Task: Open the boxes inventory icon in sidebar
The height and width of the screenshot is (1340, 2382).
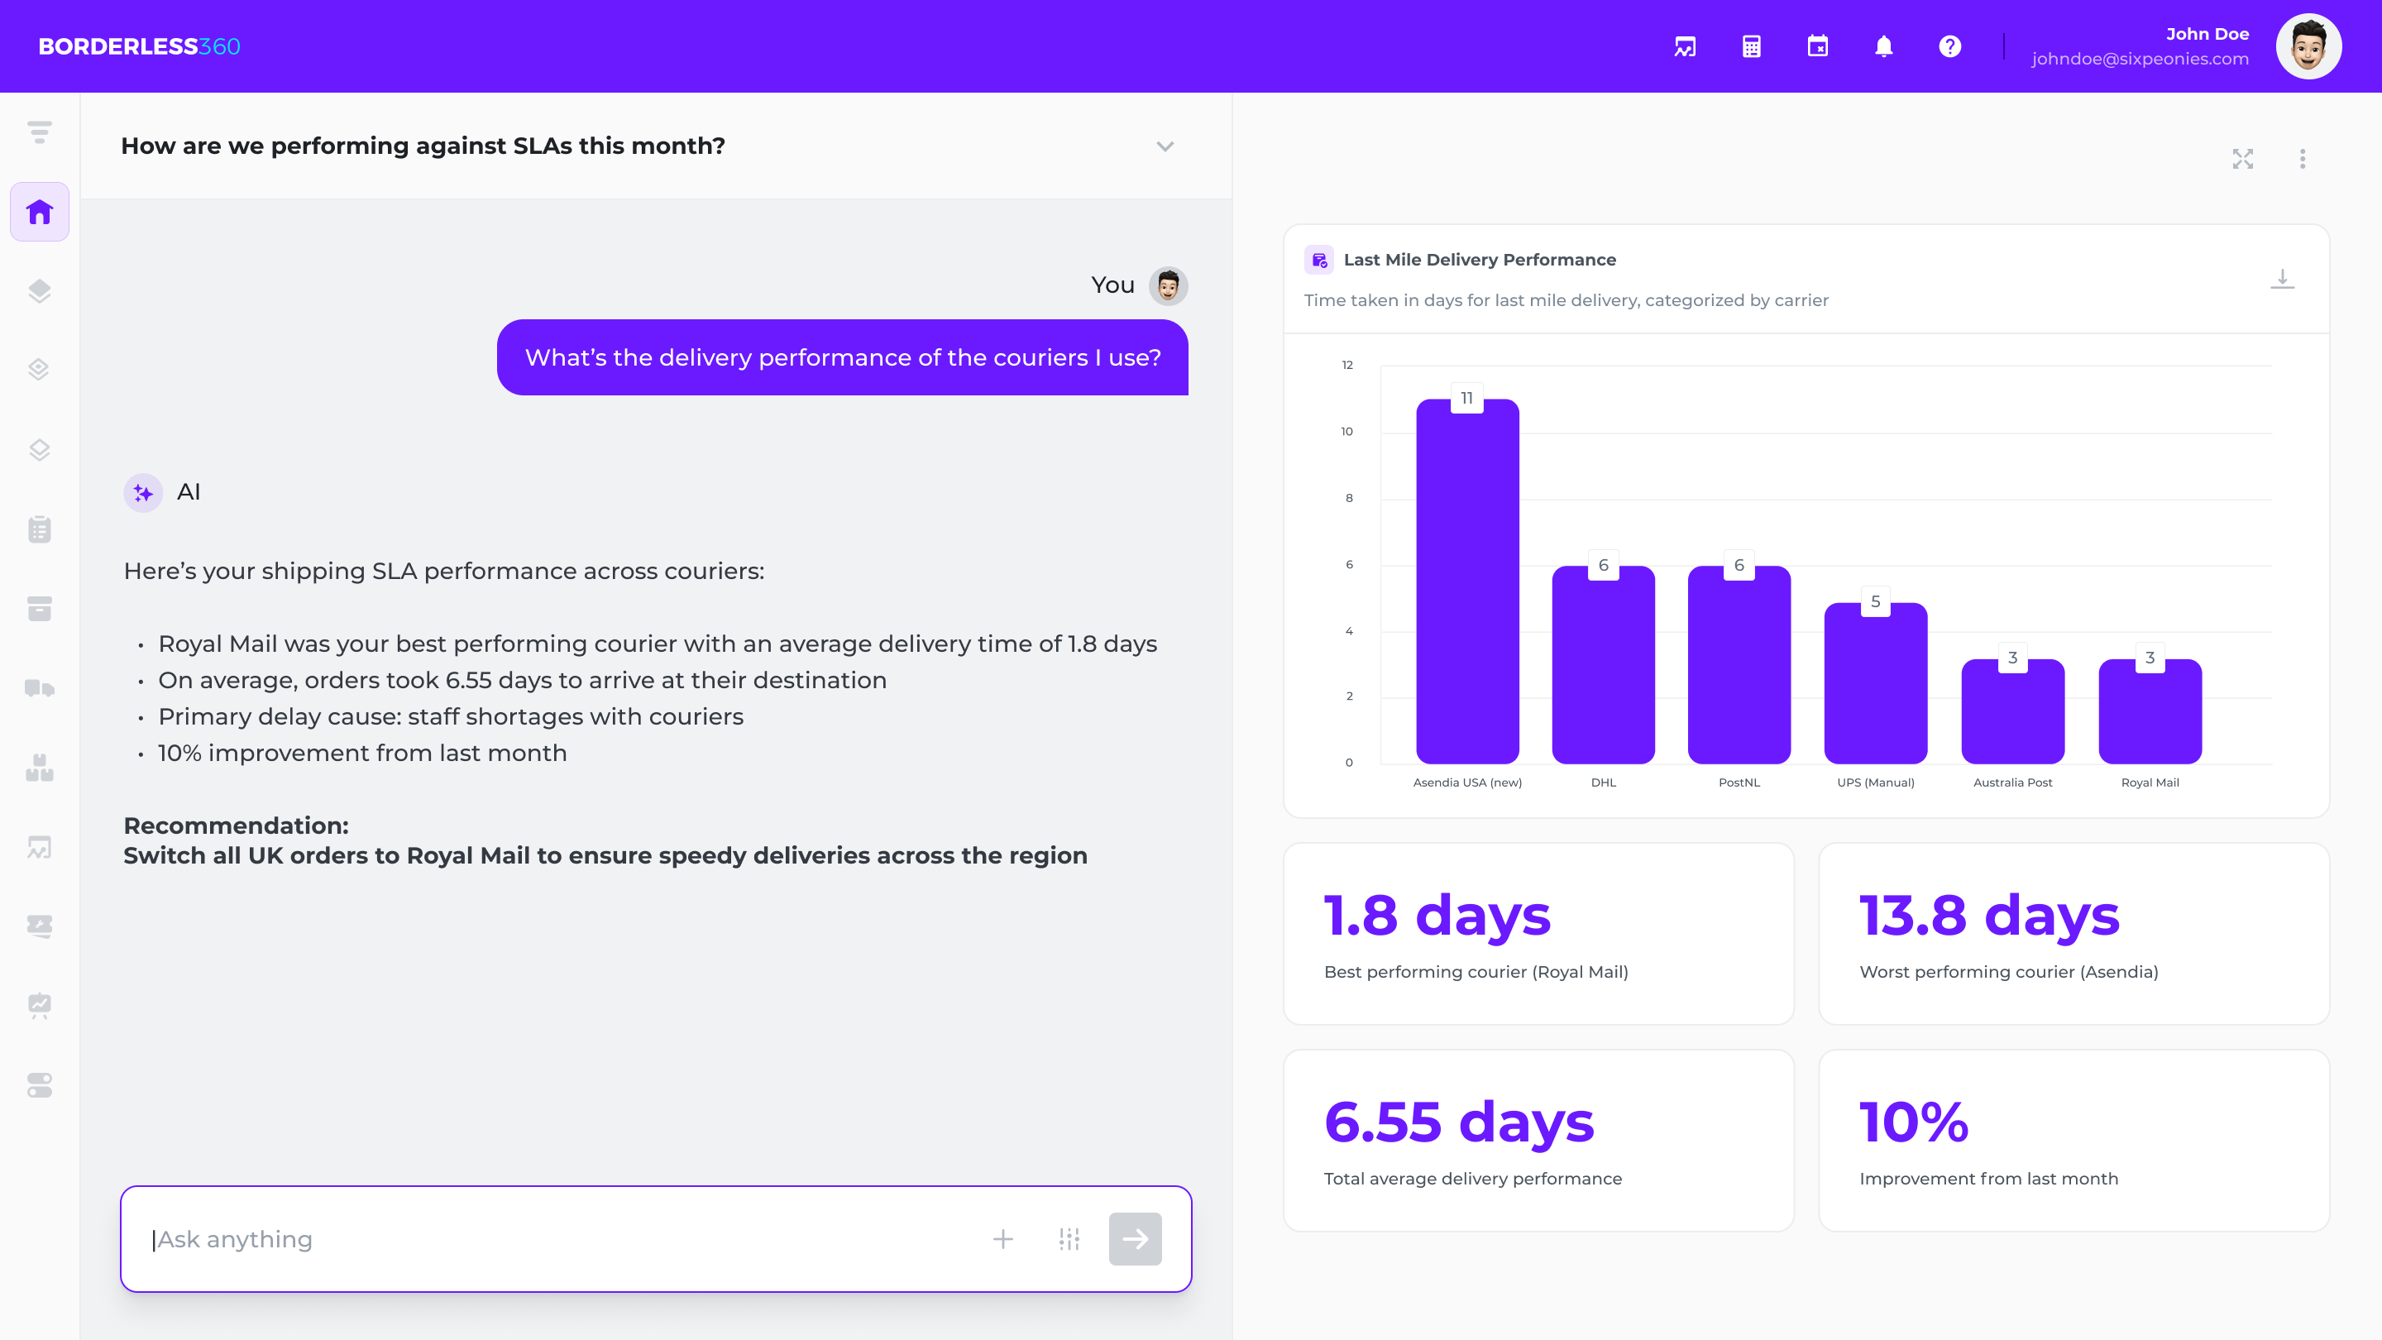Action: click(x=40, y=768)
